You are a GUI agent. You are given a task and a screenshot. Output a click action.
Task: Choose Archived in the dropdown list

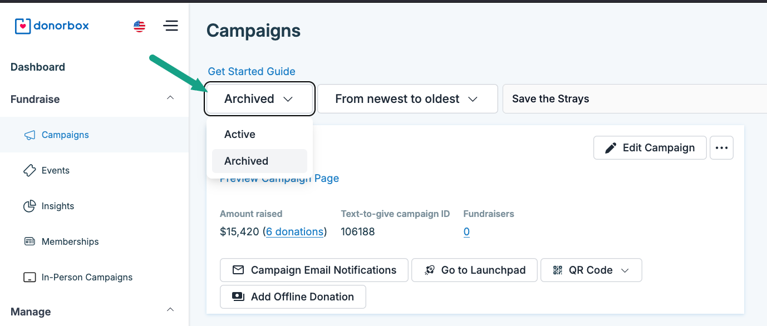click(247, 161)
